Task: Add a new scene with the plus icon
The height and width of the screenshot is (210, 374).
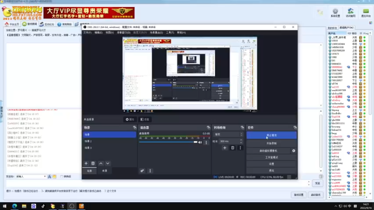Action: (86, 164)
